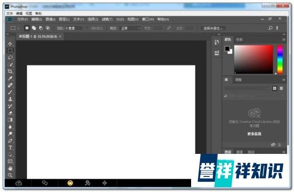
Task: Select the Gradient tool
Action: click(10, 120)
